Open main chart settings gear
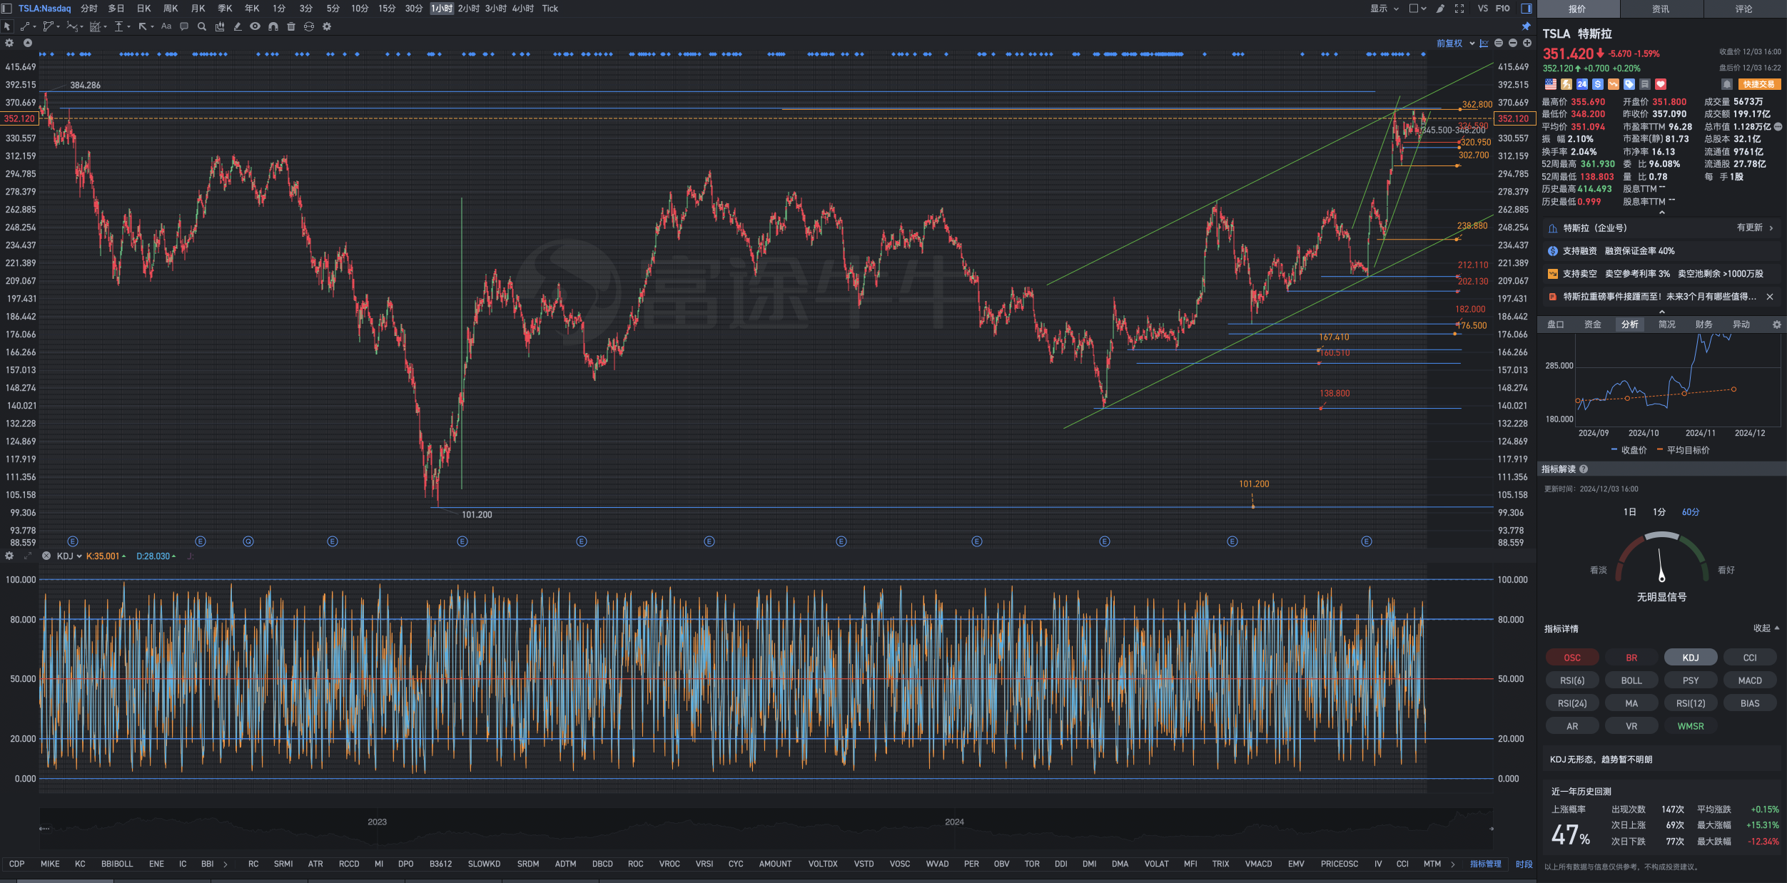 (9, 43)
